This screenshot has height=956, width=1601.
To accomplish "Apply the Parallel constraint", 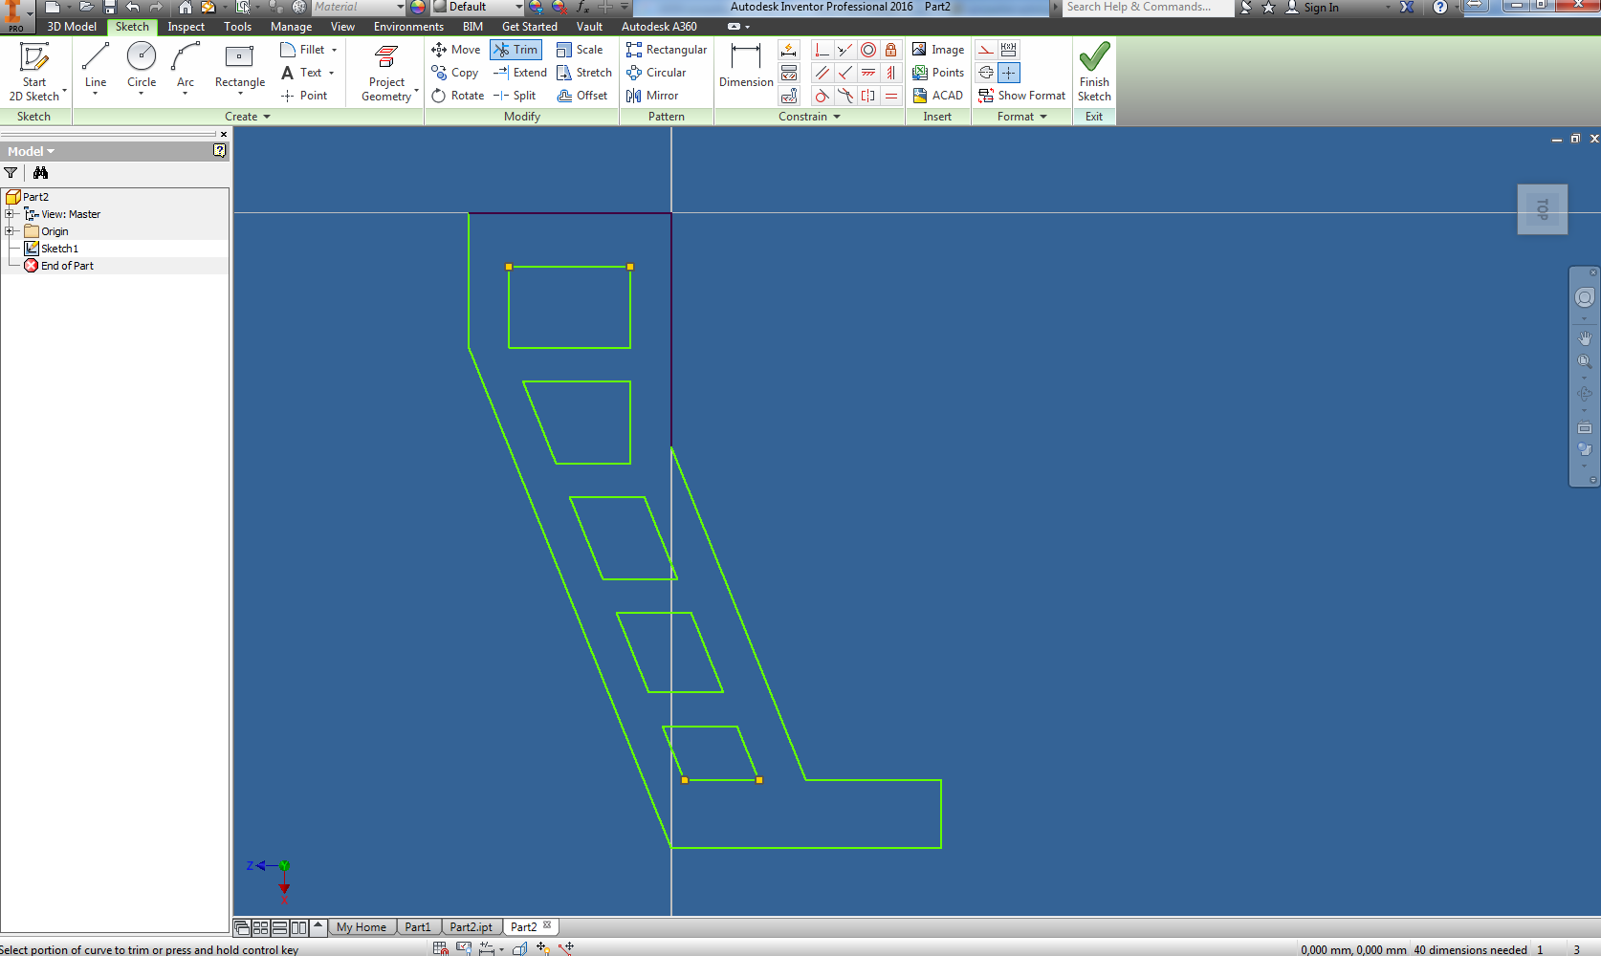I will click(x=822, y=73).
